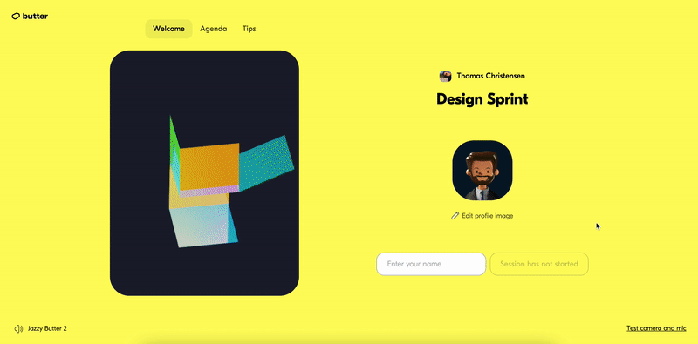Click the Session has not started button
Viewport: 698px width, 344px height.
pyautogui.click(x=539, y=264)
